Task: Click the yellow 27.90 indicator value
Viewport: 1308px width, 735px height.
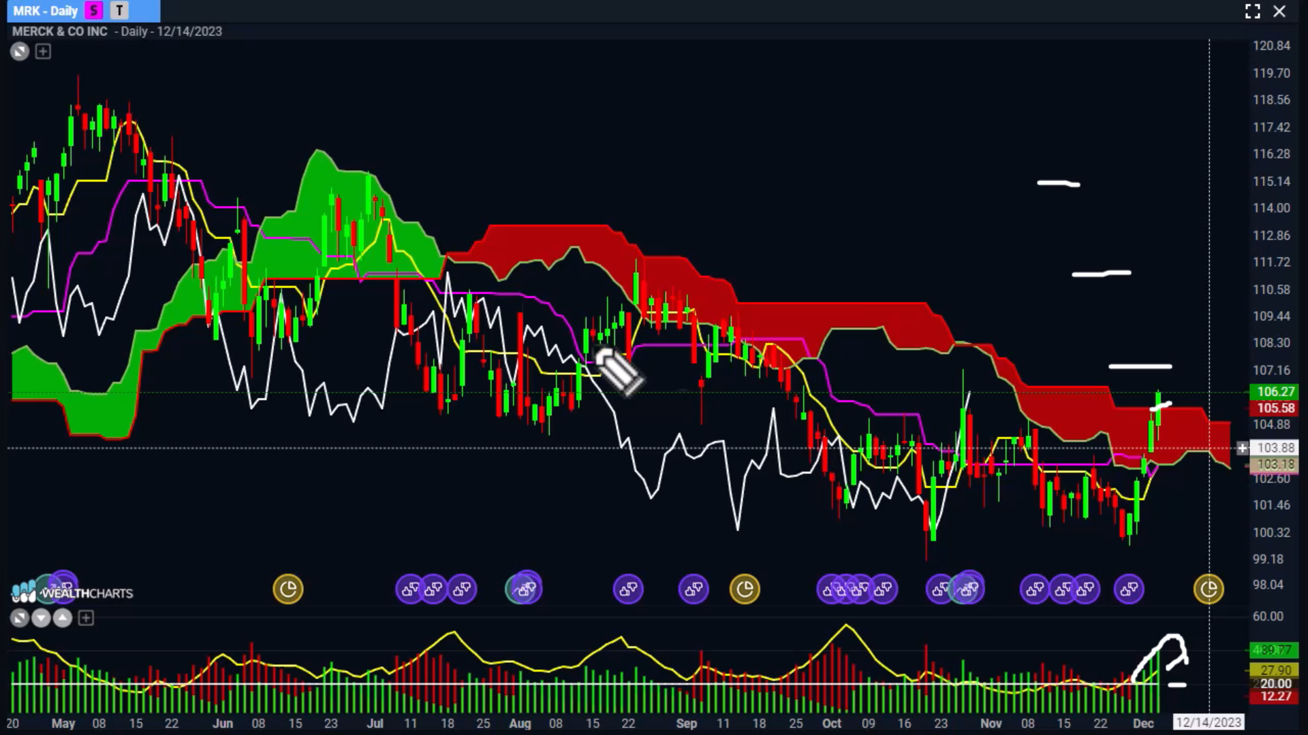Action: coord(1275,670)
